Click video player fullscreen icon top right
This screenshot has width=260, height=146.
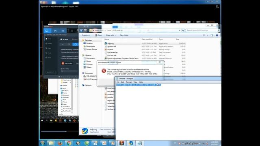click(x=217, y=6)
